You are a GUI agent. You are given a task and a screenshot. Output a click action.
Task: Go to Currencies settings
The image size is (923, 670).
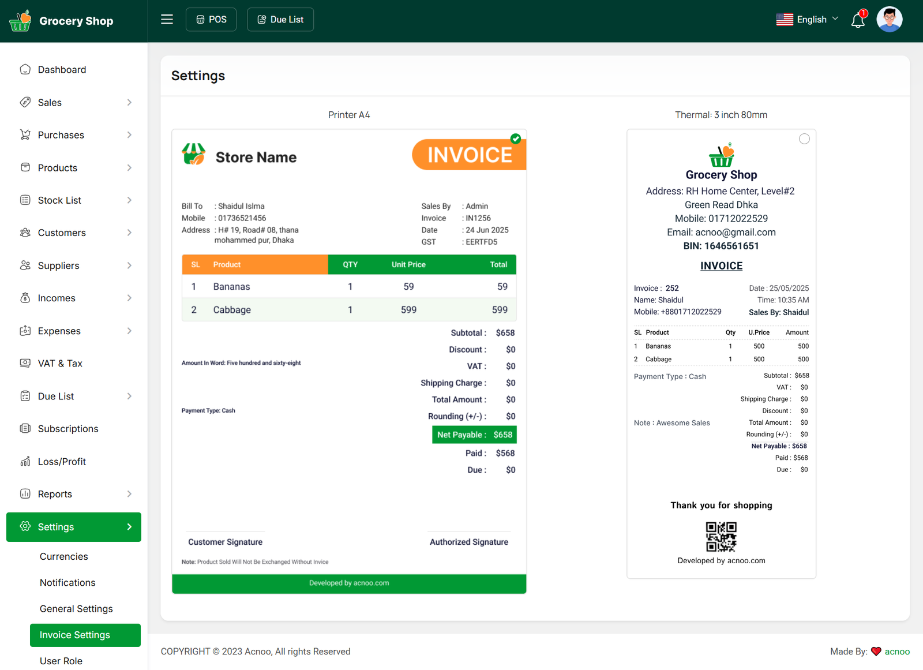click(64, 556)
